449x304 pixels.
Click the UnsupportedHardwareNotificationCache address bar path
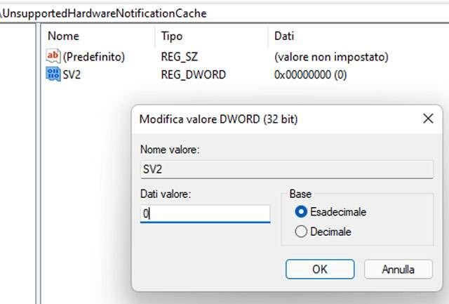coord(105,13)
